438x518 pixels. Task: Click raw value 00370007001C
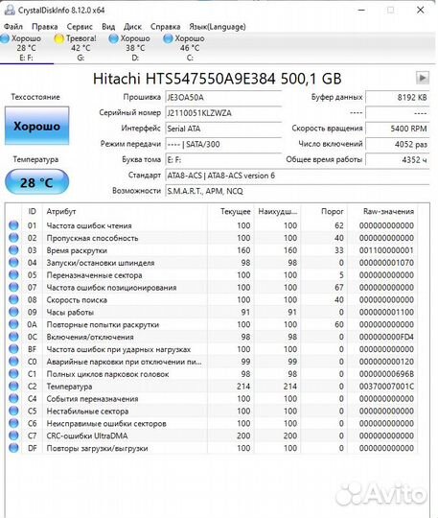386,387
